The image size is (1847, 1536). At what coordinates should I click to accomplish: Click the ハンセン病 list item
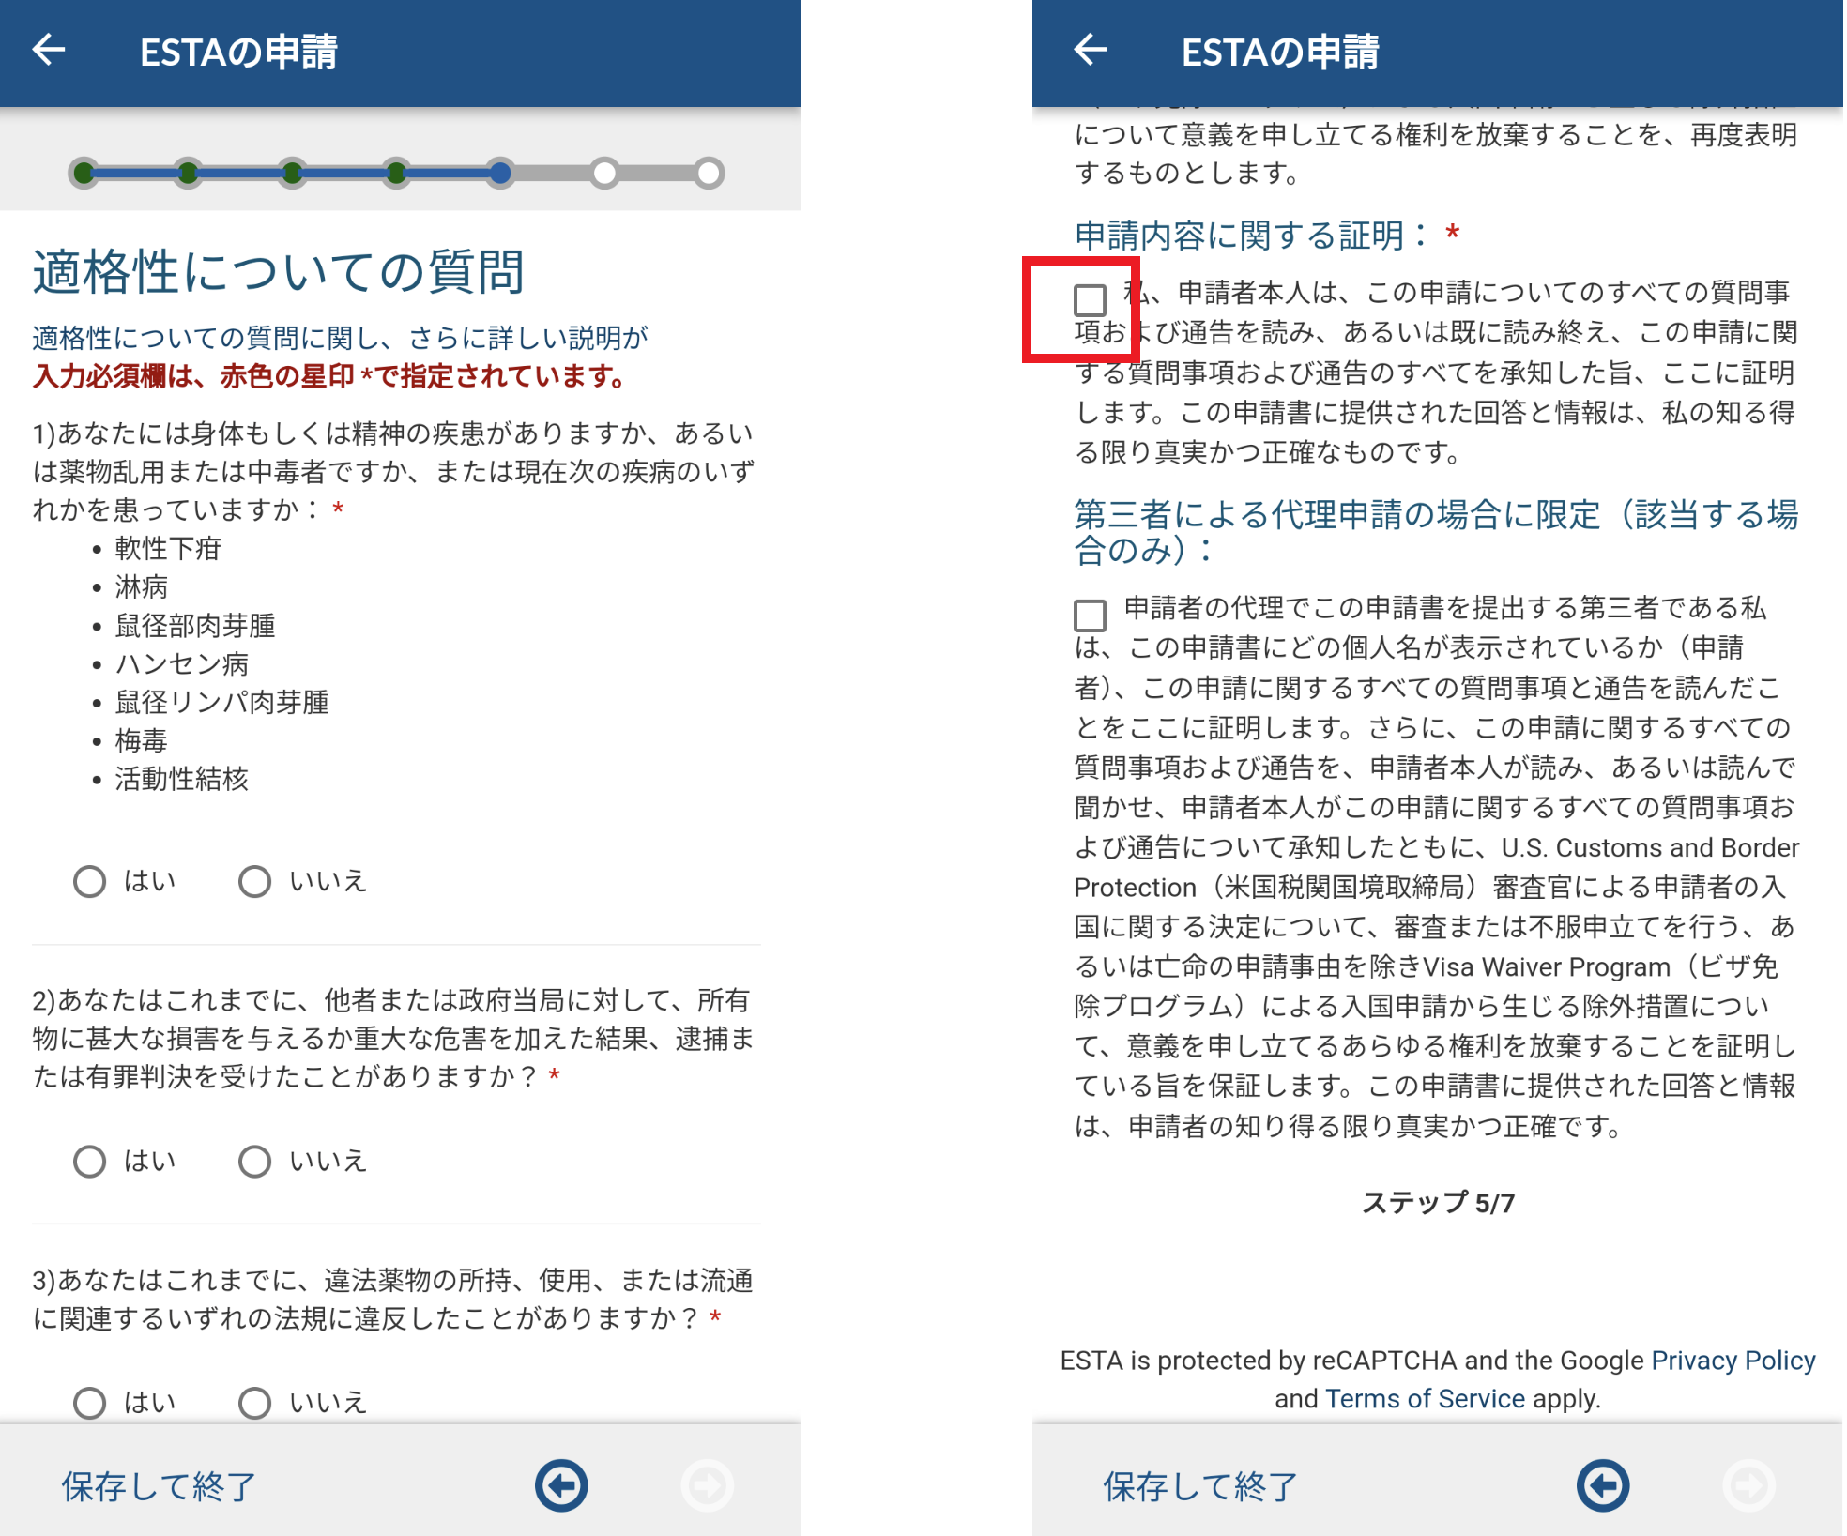(182, 663)
